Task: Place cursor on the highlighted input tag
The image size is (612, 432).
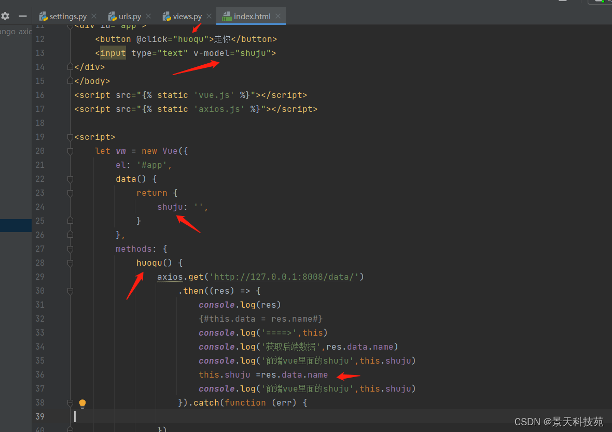Action: click(x=113, y=53)
